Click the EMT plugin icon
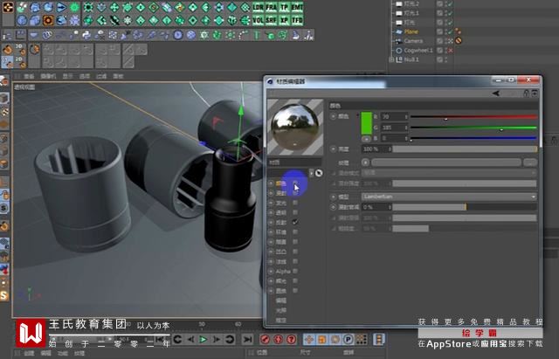The image size is (559, 359). point(298,7)
